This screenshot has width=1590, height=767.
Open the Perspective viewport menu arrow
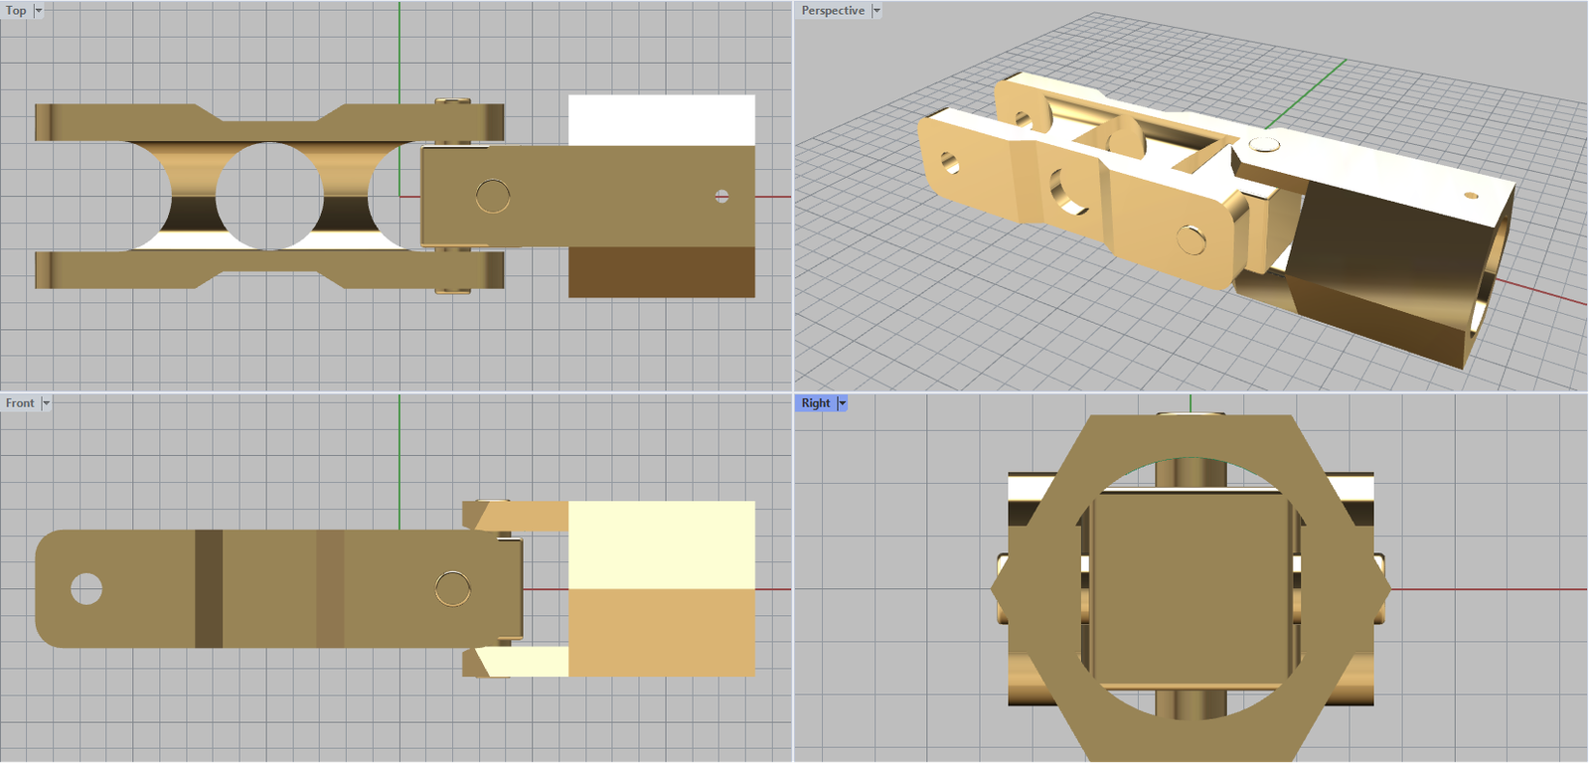(x=876, y=11)
